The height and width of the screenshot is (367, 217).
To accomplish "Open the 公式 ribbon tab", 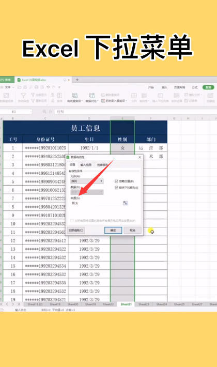I will pos(195,87).
